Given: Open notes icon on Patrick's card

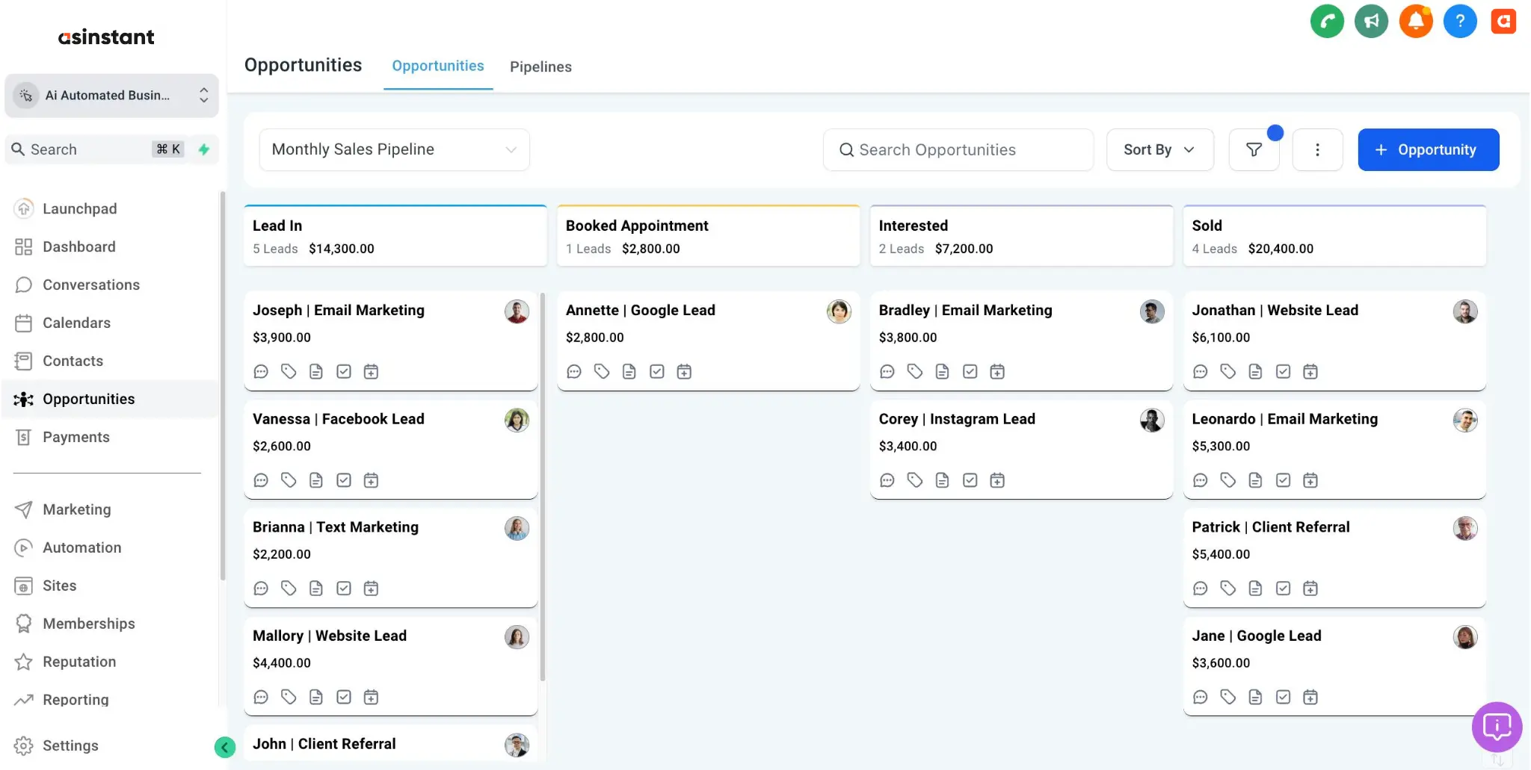Looking at the screenshot, I should pyautogui.click(x=1256, y=589).
